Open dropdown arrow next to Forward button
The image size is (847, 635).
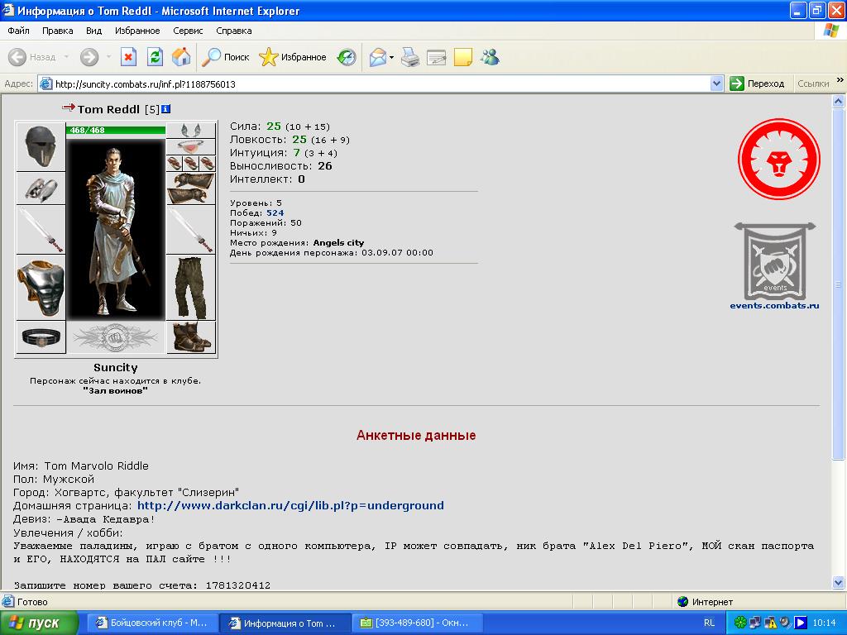pos(108,57)
